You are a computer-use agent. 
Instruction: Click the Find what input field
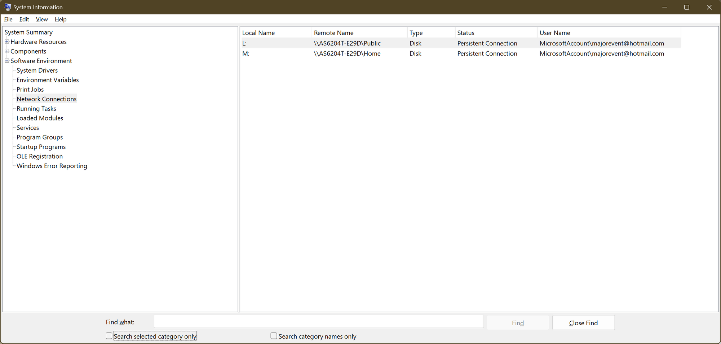(x=319, y=321)
